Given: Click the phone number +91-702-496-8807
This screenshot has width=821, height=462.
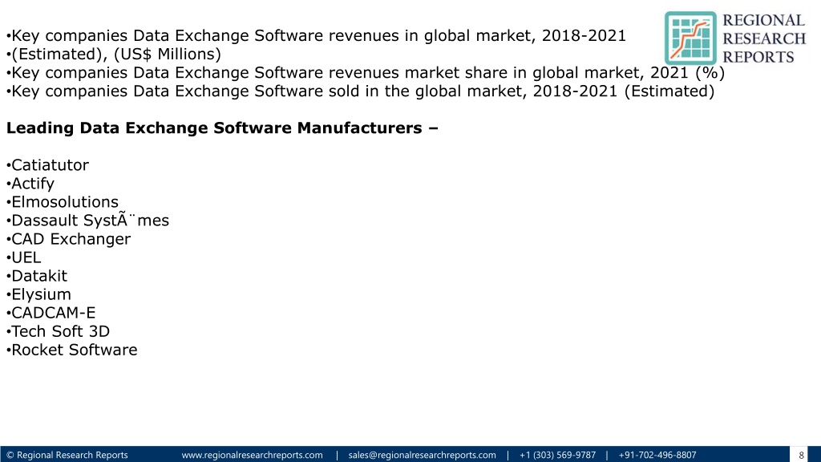Looking at the screenshot, I should (x=657, y=455).
